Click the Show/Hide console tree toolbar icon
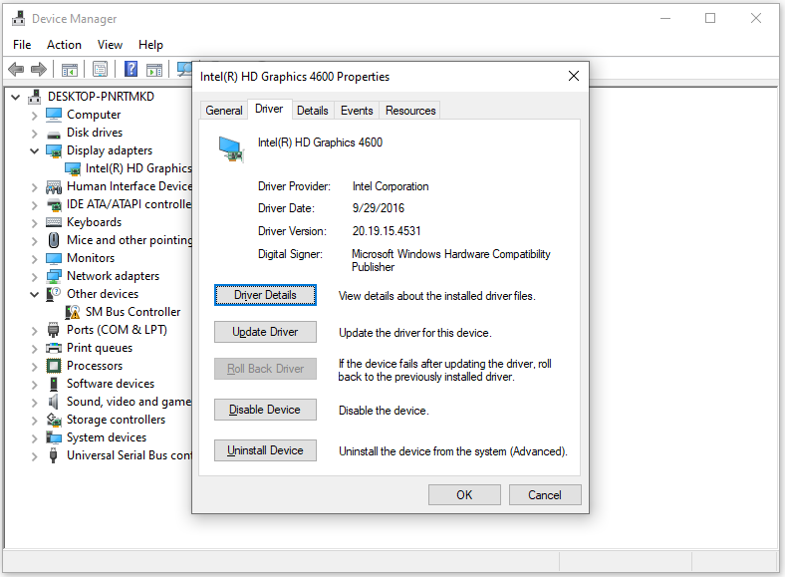This screenshot has height=577, width=785. click(70, 69)
